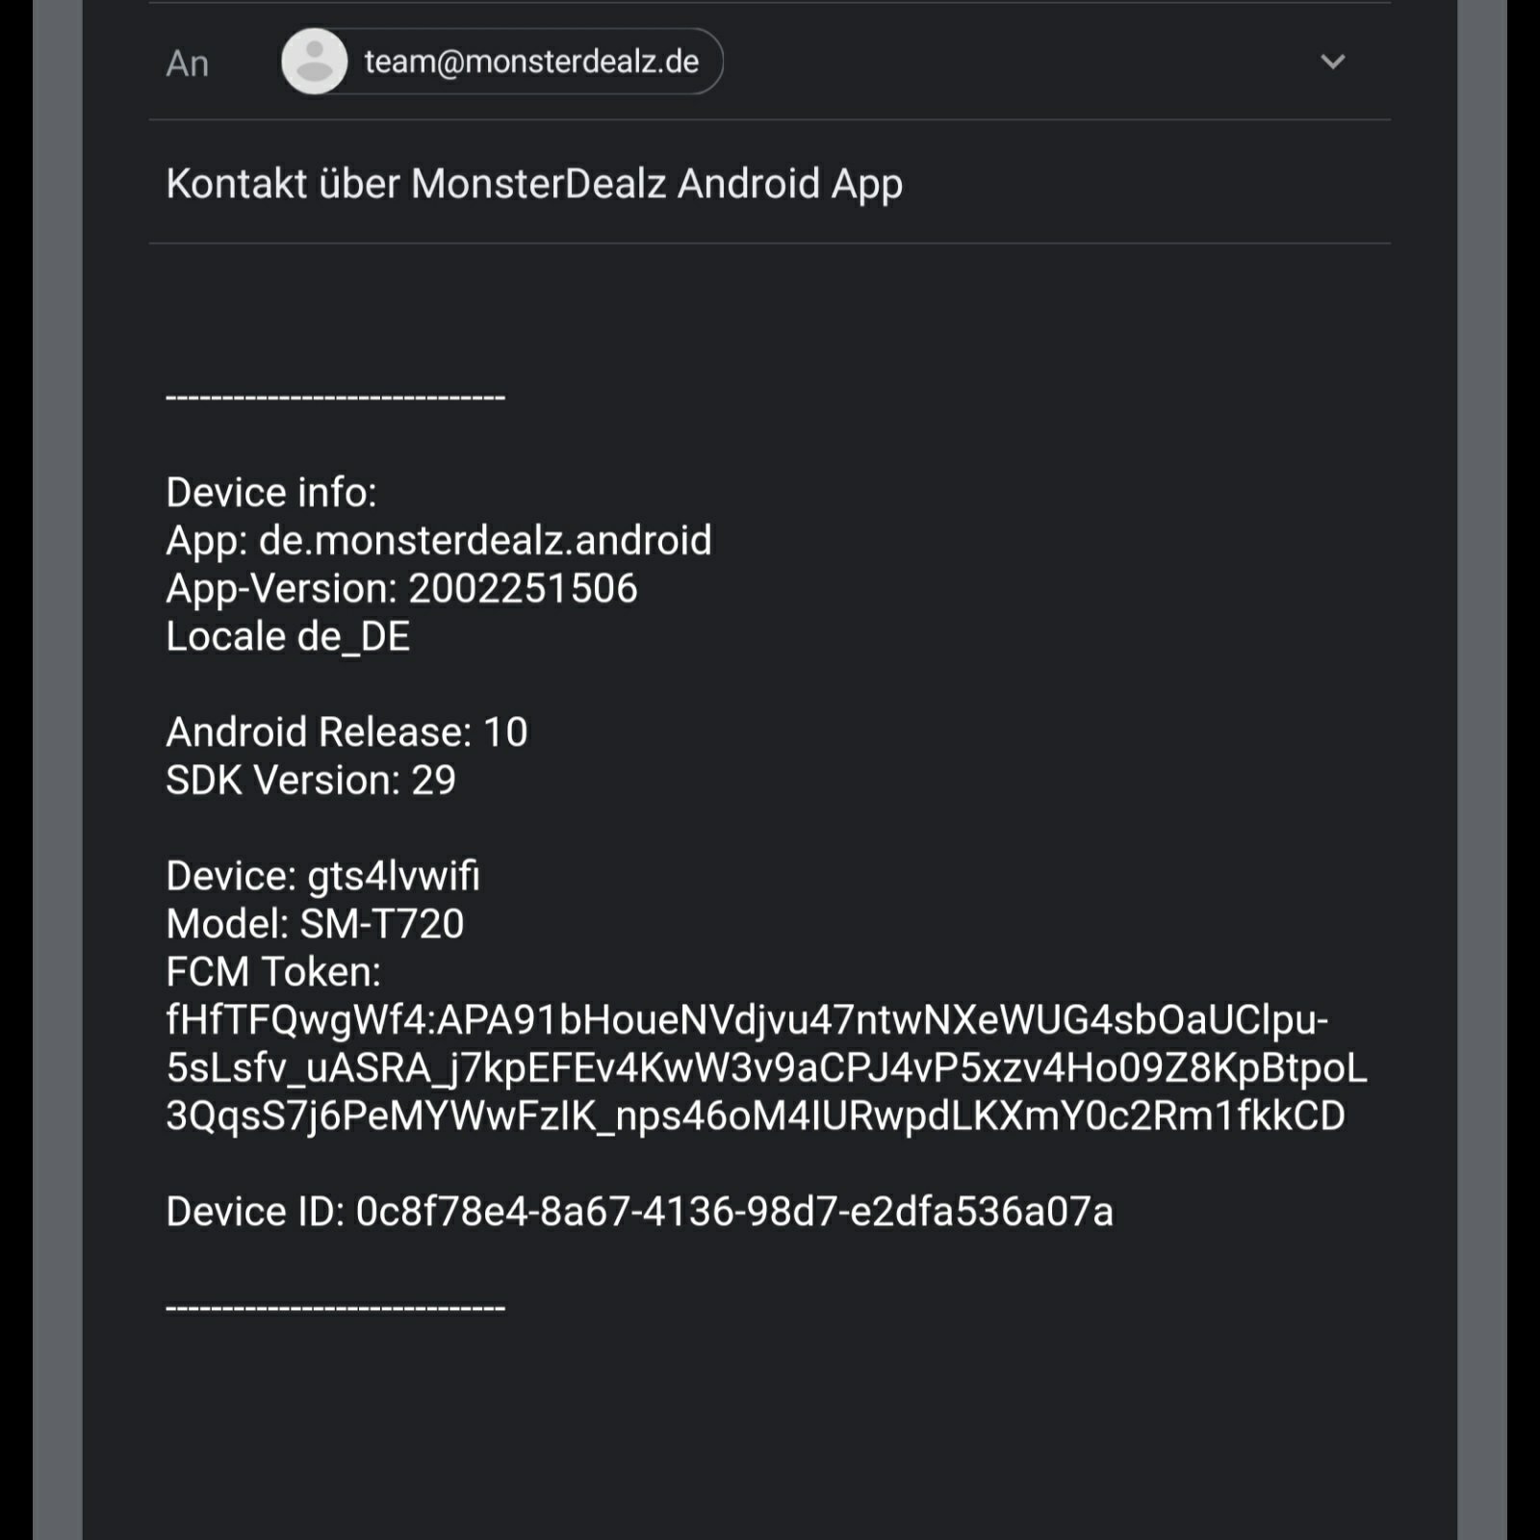
Task: Click the subject field Kontakt über MonsterDealz
Action: coord(534,183)
